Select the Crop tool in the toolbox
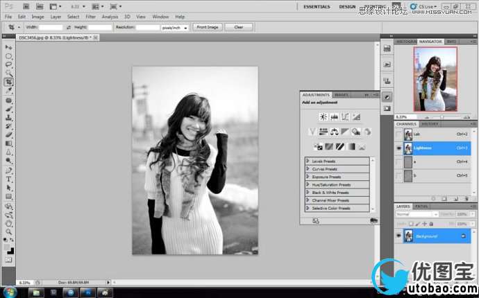Viewport: 479px width, 298px height. point(8,82)
